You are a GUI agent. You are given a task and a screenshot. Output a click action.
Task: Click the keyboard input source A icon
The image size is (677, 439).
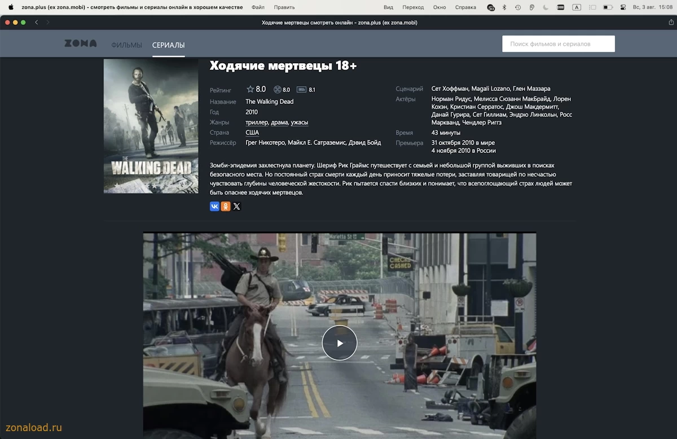(577, 7)
